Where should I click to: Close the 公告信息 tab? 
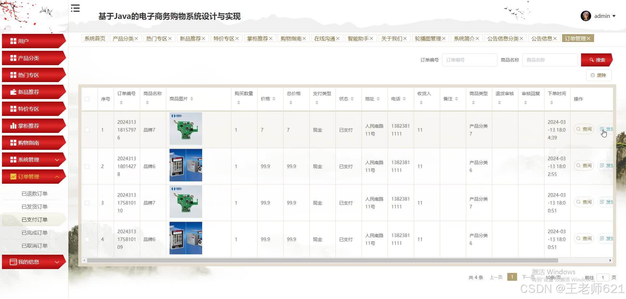coord(555,38)
